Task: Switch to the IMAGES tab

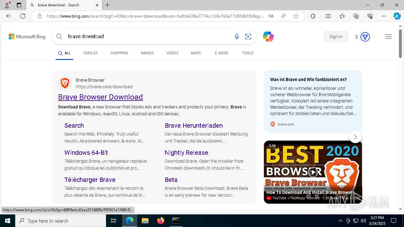Action: (x=147, y=53)
